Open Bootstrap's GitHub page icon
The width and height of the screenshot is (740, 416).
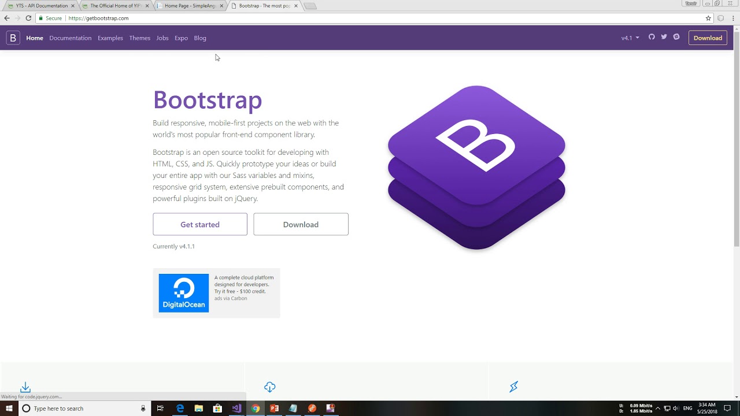tap(652, 37)
